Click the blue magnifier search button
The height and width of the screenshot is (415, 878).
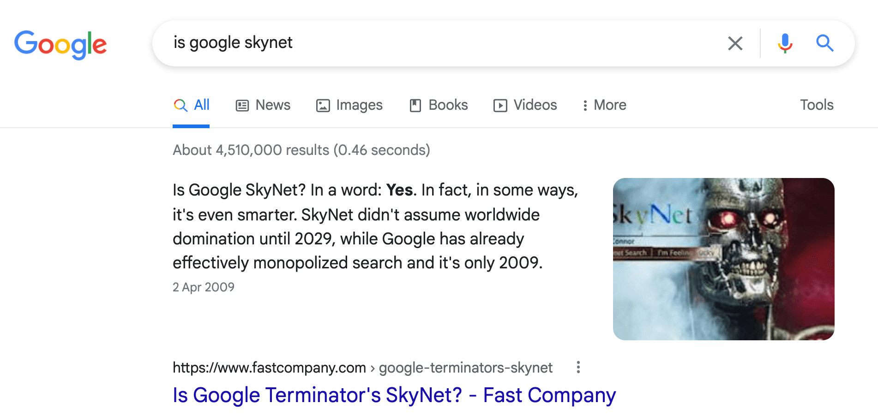824,43
